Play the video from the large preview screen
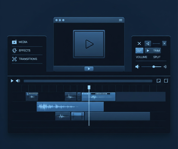 point(89,44)
